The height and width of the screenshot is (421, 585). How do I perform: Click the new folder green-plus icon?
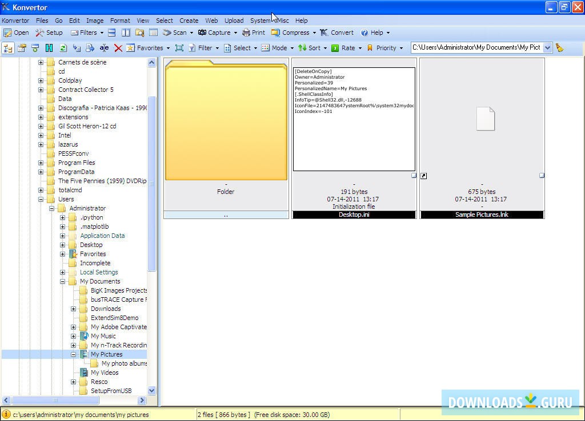click(35, 48)
